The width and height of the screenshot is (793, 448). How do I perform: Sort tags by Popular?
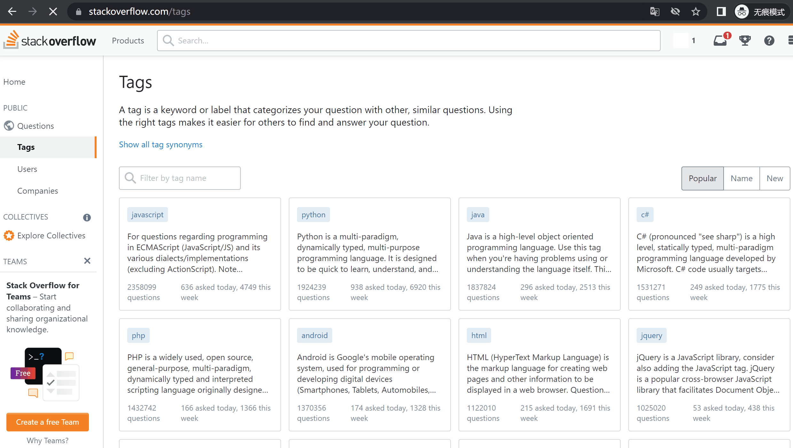click(703, 178)
